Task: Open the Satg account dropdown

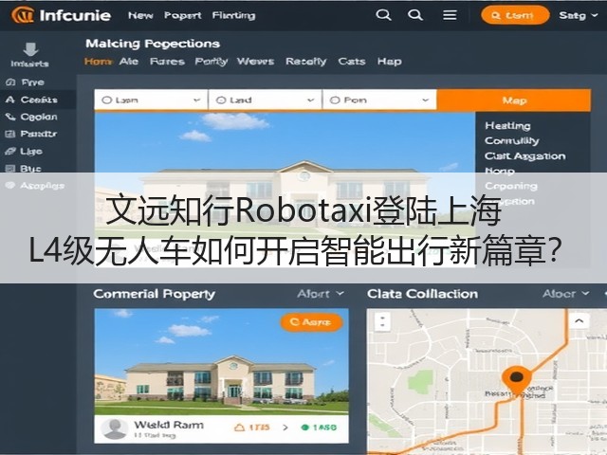Action: [x=579, y=15]
